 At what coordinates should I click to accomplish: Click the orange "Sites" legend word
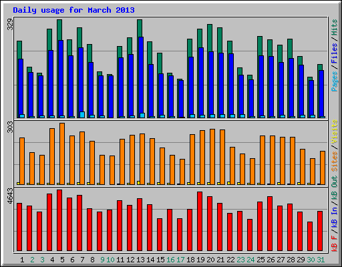[334, 162]
